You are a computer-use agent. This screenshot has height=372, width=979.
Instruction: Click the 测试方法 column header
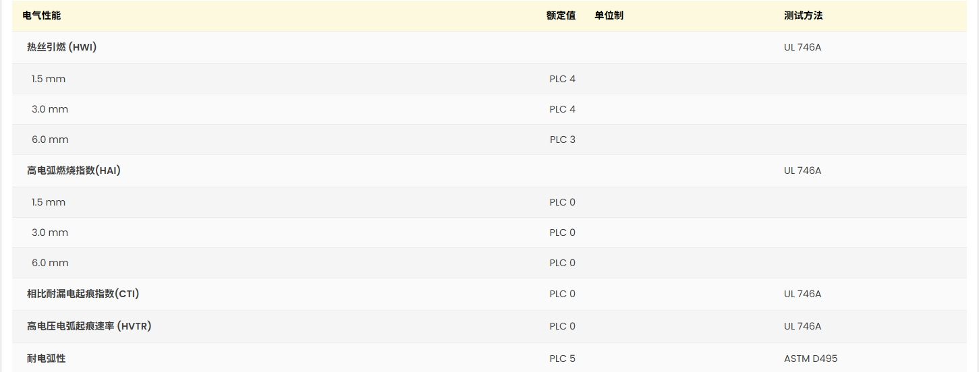[x=803, y=15]
